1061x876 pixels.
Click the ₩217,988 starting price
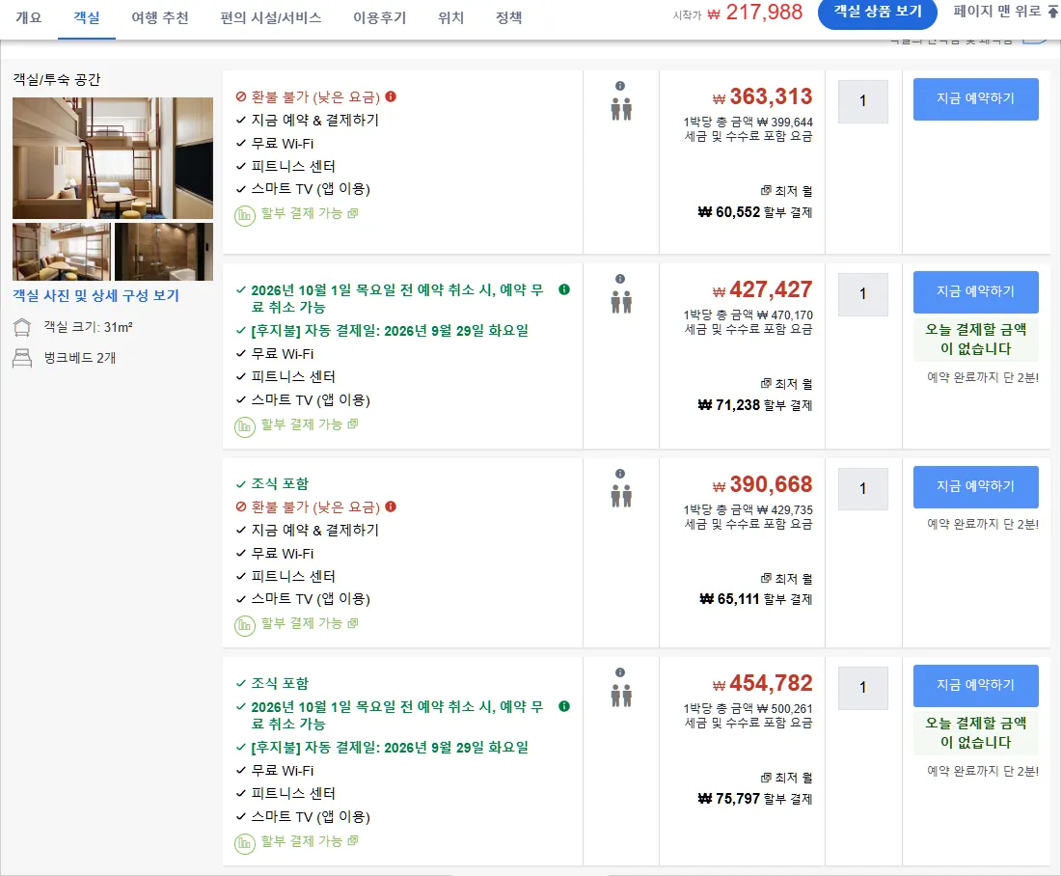[755, 13]
